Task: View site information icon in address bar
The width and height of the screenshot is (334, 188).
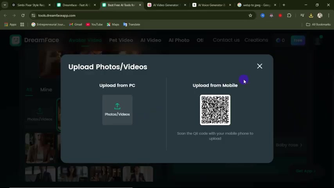Action: tap(33, 15)
